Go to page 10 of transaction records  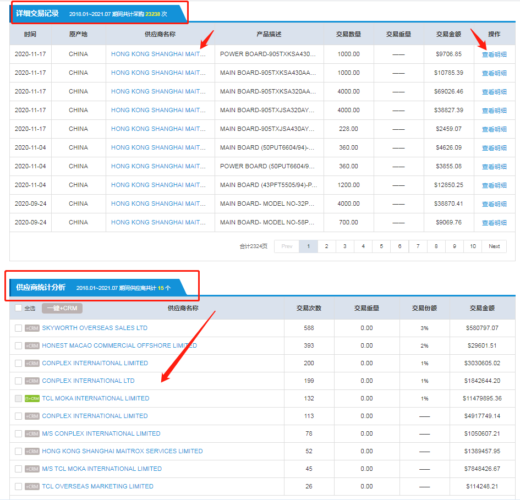tap(473, 246)
